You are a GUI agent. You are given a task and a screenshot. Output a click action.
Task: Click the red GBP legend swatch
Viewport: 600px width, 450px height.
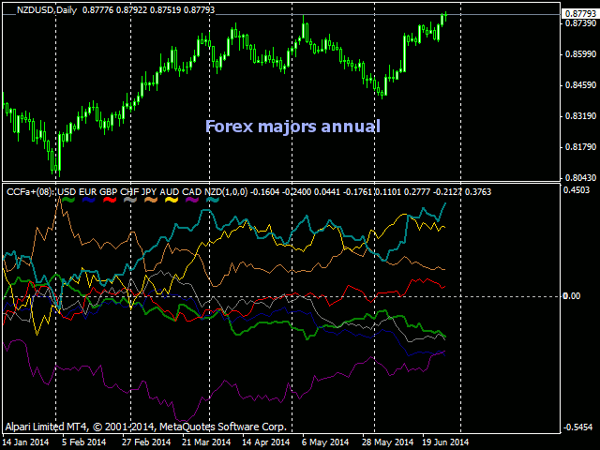(110, 200)
